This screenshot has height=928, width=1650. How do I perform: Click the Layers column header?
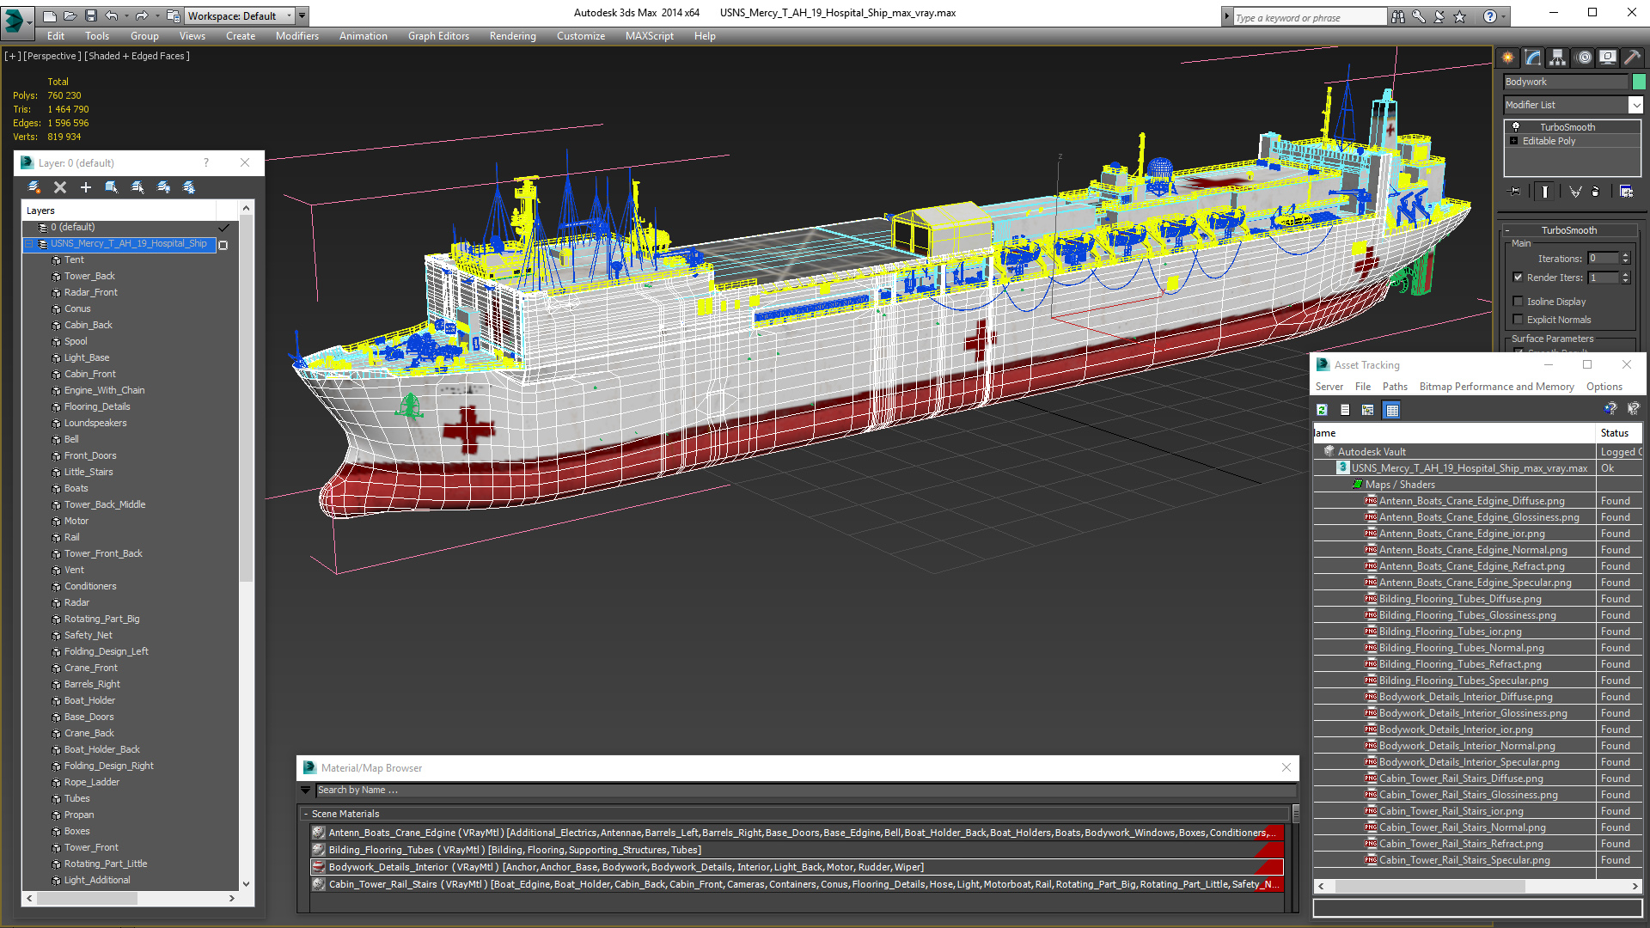[x=119, y=211]
